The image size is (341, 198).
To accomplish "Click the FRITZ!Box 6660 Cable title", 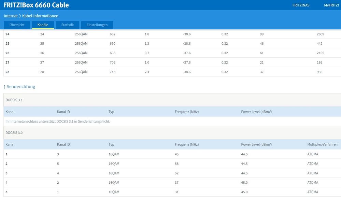I will [x=36, y=5].
